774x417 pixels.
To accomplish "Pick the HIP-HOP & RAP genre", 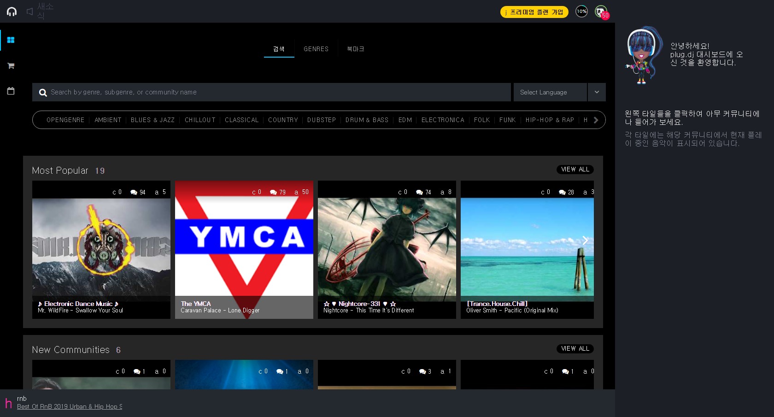I will click(x=550, y=120).
